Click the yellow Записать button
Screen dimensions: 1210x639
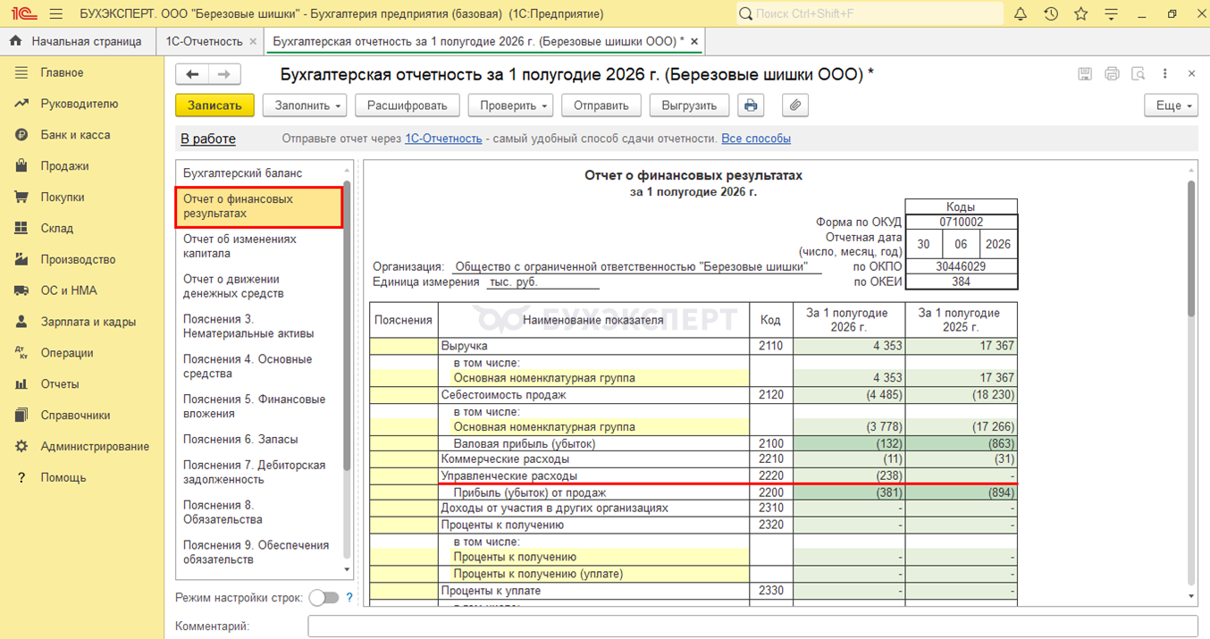(214, 105)
